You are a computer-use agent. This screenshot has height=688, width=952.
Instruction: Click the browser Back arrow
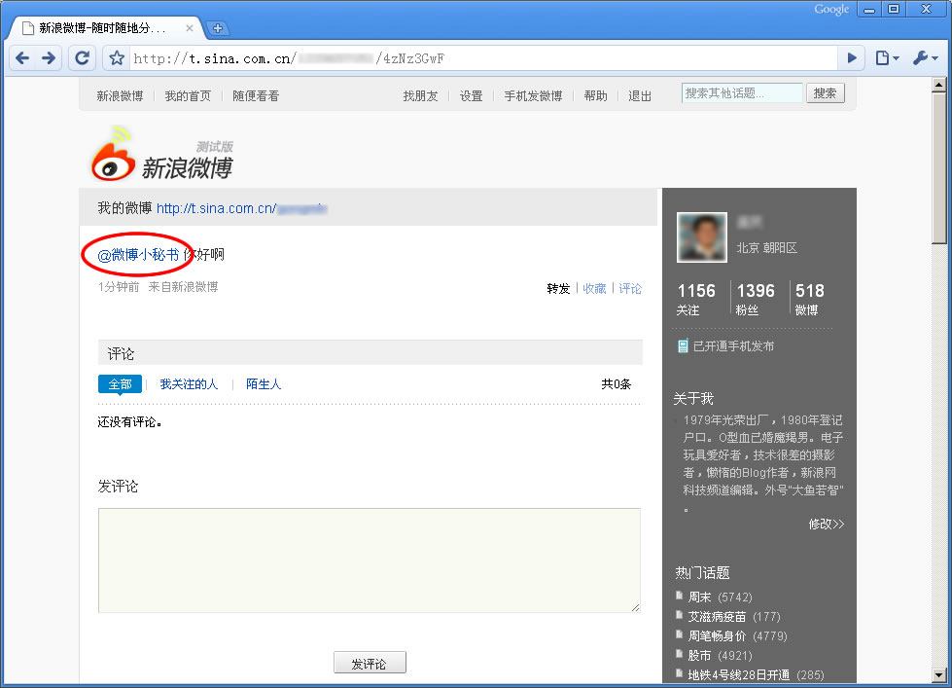(x=22, y=58)
